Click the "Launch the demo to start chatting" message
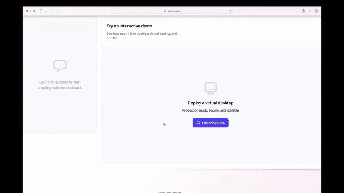 coord(60,85)
